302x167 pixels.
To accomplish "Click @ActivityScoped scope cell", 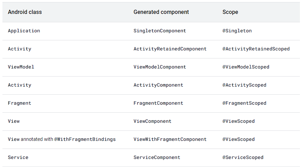I will (244, 85).
